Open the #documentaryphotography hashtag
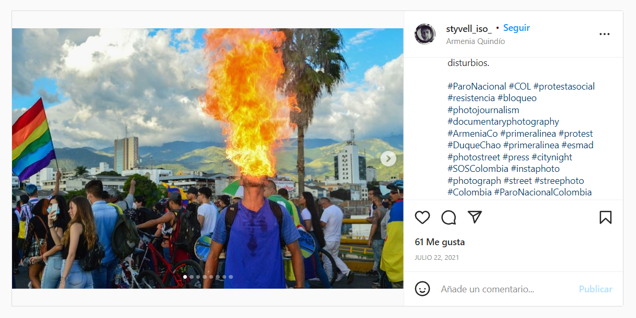The image size is (636, 318). click(504, 122)
